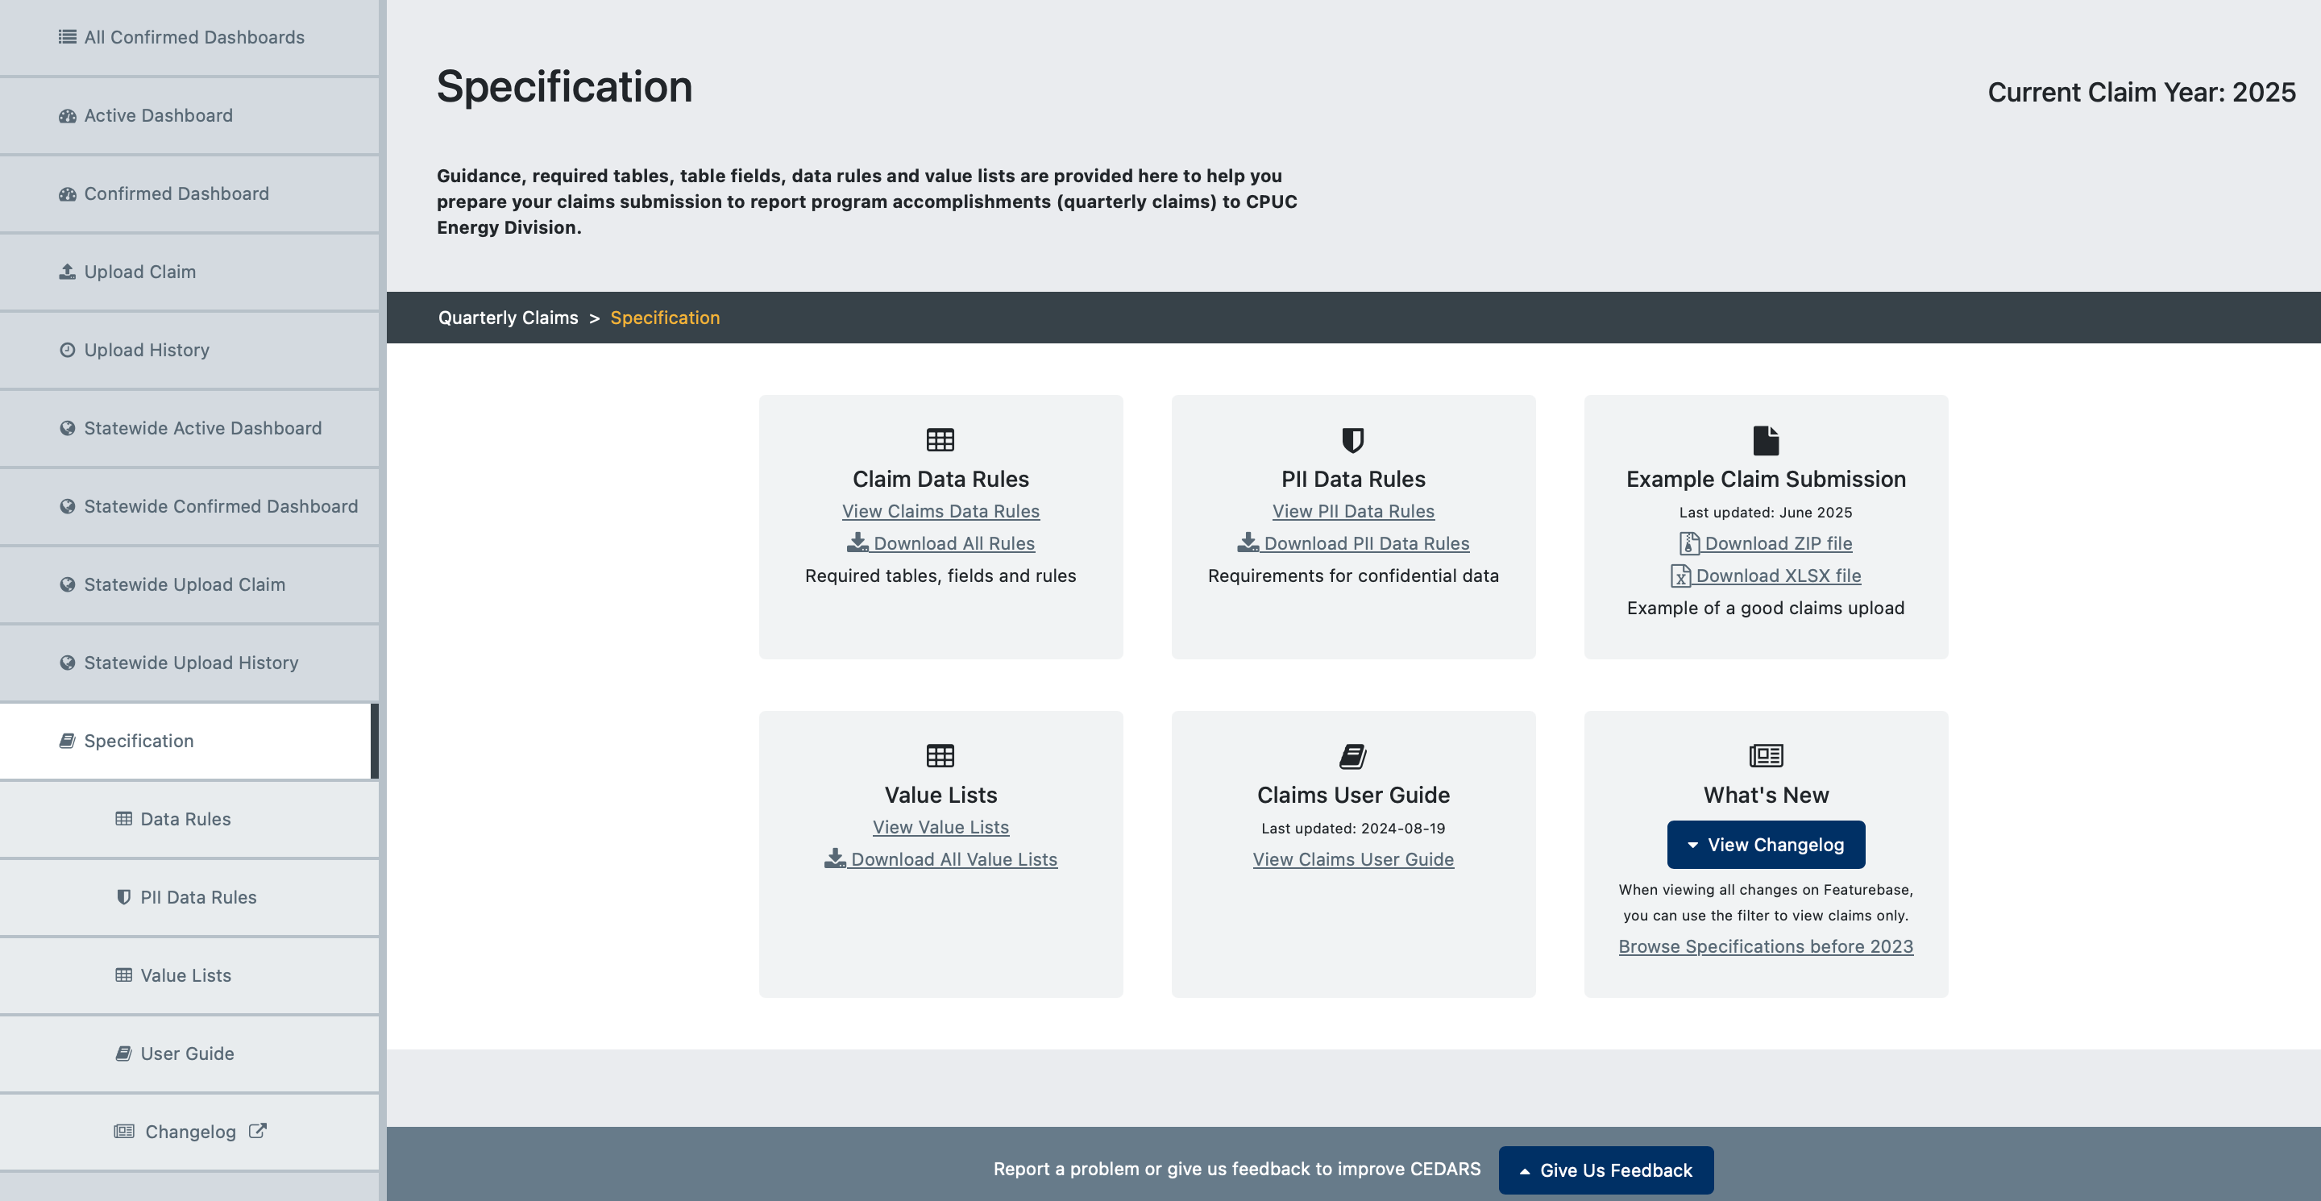Click the file icon above Example Claim Submission
The height and width of the screenshot is (1201, 2321).
(1765, 441)
